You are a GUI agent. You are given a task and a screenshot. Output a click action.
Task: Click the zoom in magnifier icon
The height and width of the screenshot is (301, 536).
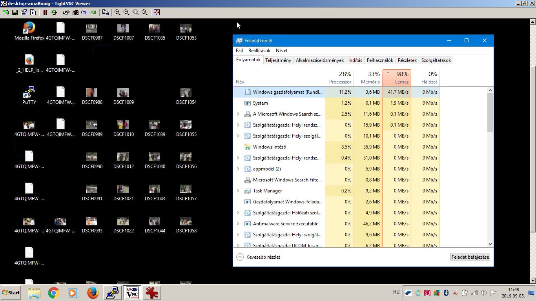pyautogui.click(x=117, y=13)
